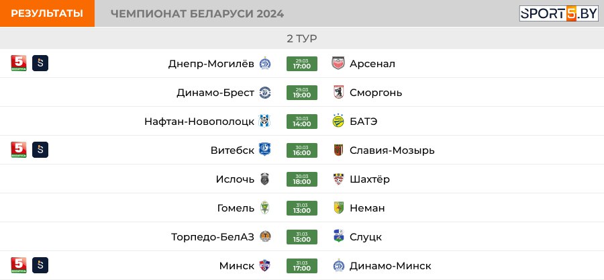This screenshot has height=280, width=604.
Task: Open the Результаты tab
Action: point(47,13)
